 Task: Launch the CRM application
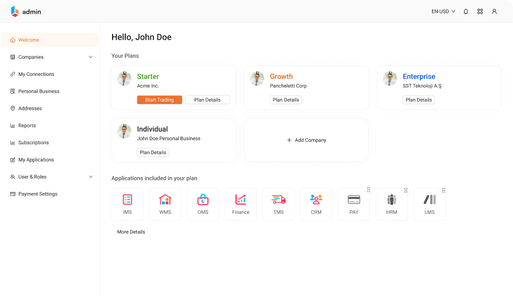point(316,204)
